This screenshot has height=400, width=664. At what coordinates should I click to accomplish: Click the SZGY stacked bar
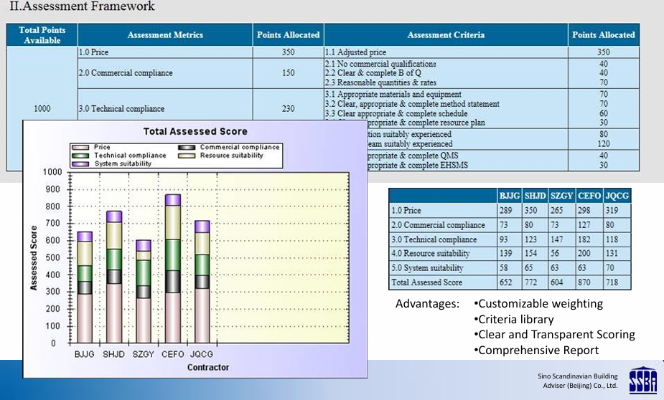click(x=143, y=291)
